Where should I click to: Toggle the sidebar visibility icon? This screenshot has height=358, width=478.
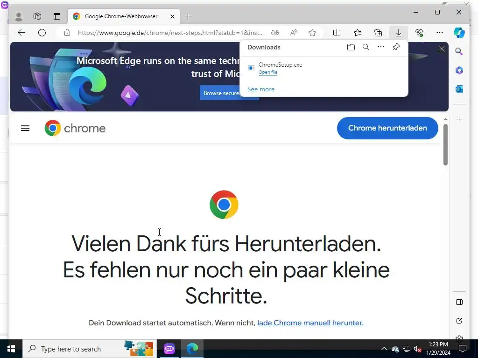[x=459, y=302]
